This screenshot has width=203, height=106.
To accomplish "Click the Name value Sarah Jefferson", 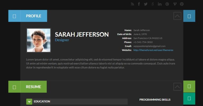I will click(141, 30).
